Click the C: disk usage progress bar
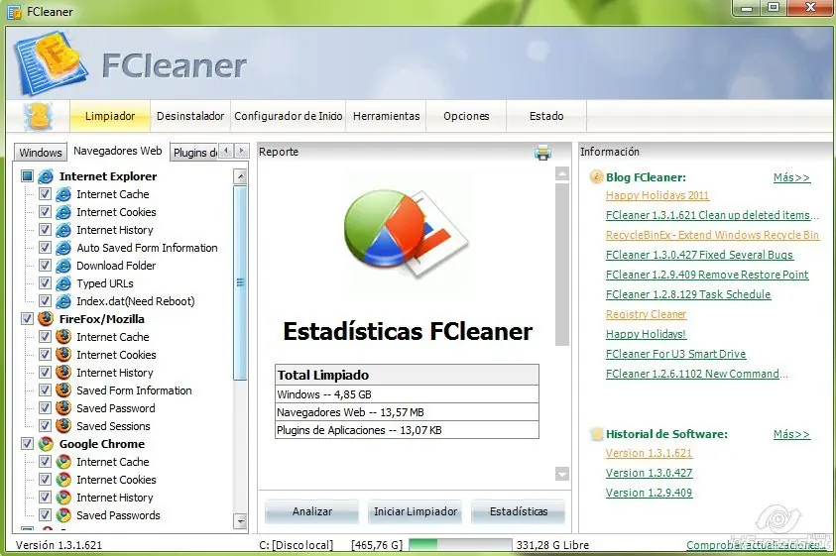 point(460,545)
